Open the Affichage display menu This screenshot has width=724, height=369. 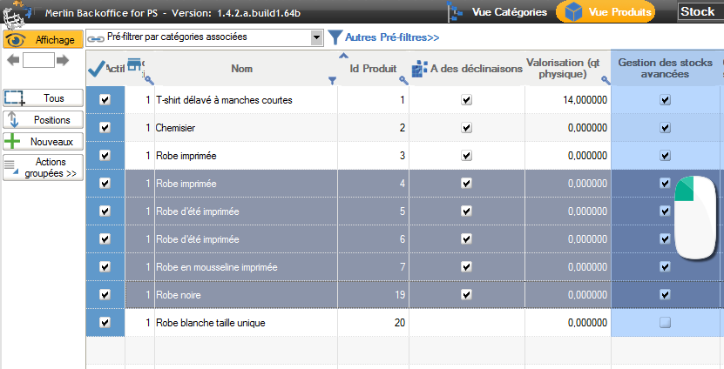[x=43, y=40]
